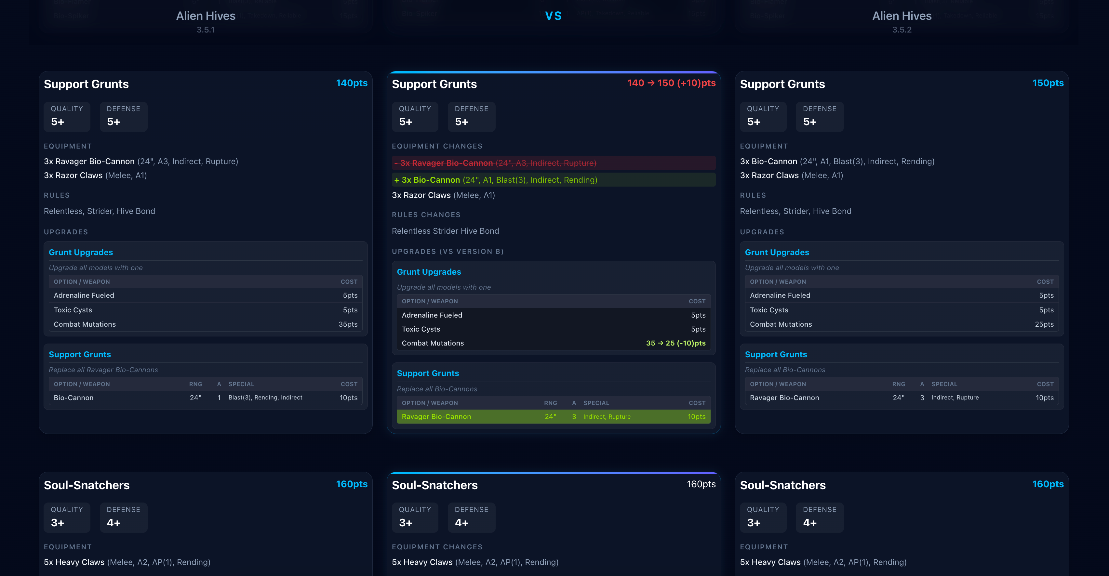
Task: Select the Support Grunts title costing 140pts
Action: click(x=86, y=84)
